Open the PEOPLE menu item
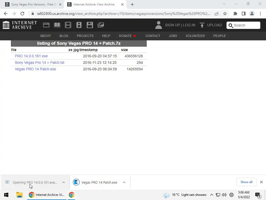Viewport: 266px width, 200px height. (x=220, y=36)
